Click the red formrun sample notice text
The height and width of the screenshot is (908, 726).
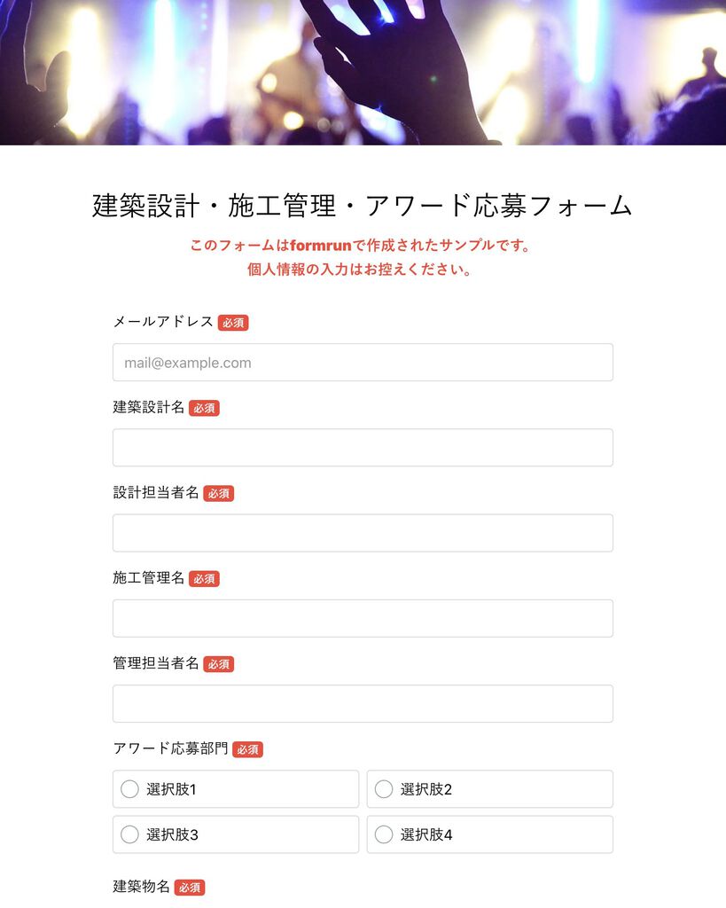[x=360, y=257]
